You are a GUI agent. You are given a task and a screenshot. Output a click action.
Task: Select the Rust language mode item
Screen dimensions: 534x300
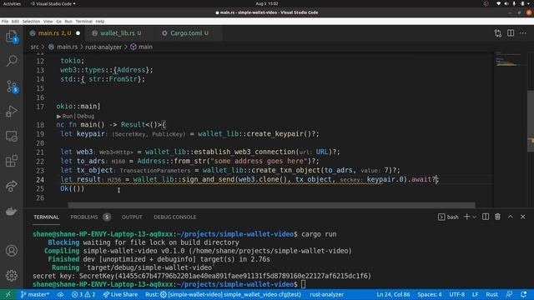click(491, 294)
